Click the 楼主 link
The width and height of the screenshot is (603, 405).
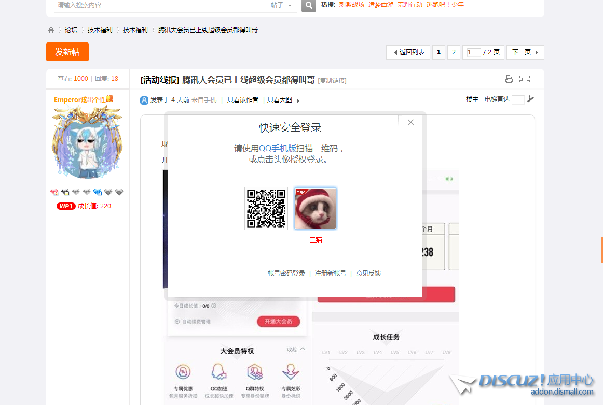tap(472, 99)
